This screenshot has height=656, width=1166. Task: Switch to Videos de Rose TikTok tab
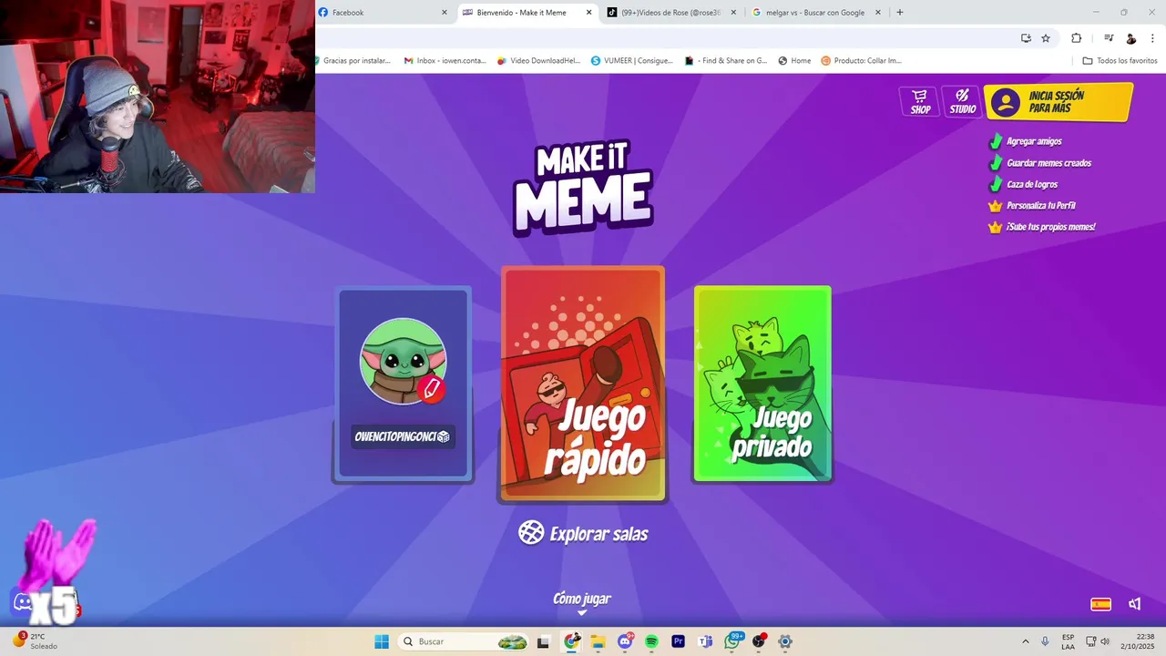coord(670,13)
